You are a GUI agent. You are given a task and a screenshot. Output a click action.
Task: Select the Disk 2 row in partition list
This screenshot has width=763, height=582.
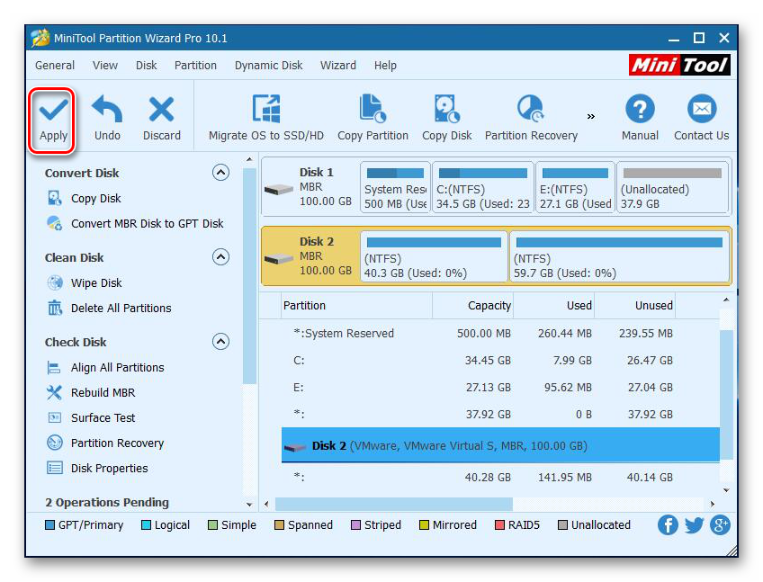(x=499, y=445)
